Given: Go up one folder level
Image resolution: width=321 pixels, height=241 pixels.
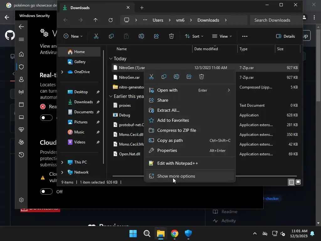Looking at the screenshot, I should tap(95, 20).
